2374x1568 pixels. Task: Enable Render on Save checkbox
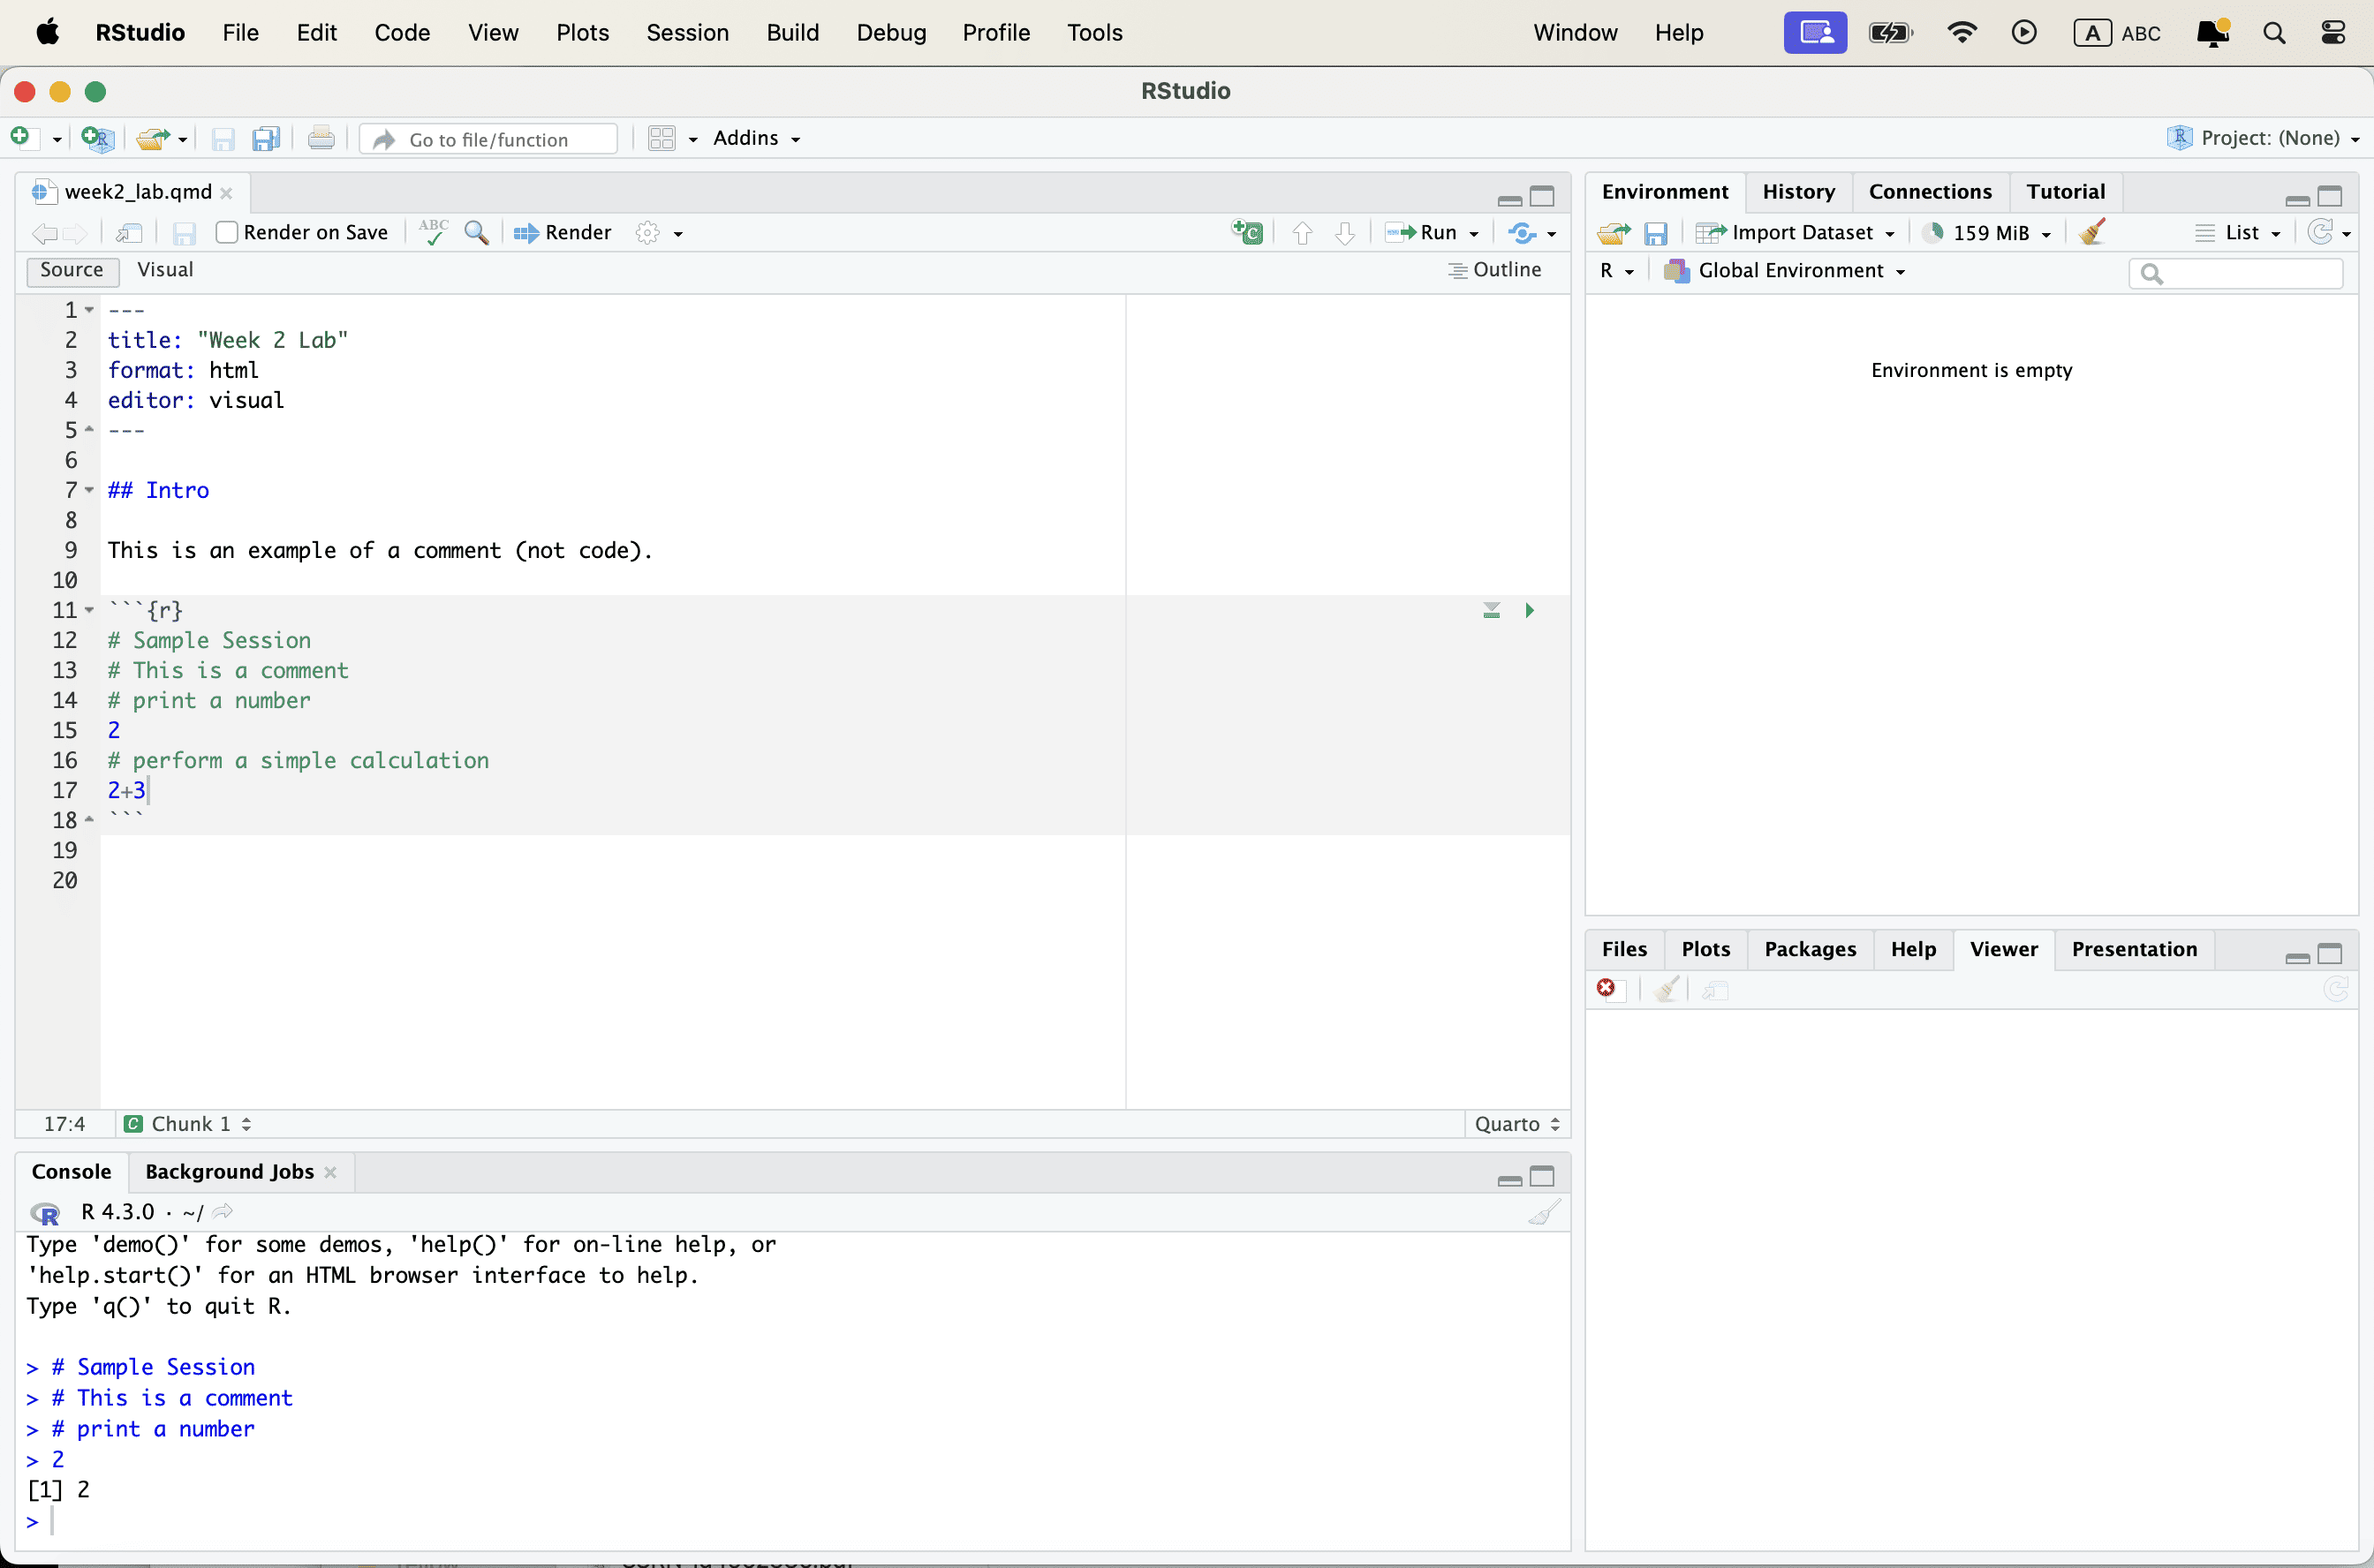point(227,232)
